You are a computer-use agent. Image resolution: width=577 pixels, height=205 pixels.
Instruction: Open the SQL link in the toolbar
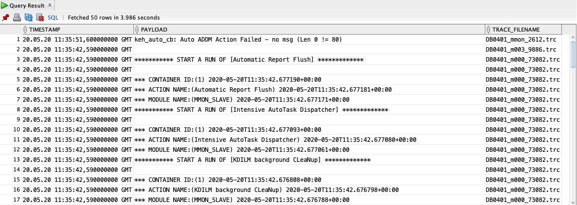53,17
